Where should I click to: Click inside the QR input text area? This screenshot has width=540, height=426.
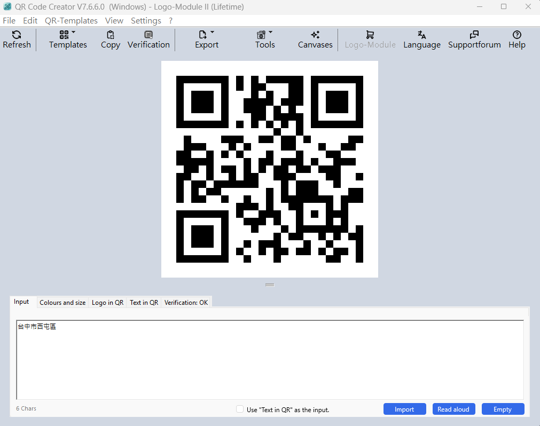click(x=270, y=360)
